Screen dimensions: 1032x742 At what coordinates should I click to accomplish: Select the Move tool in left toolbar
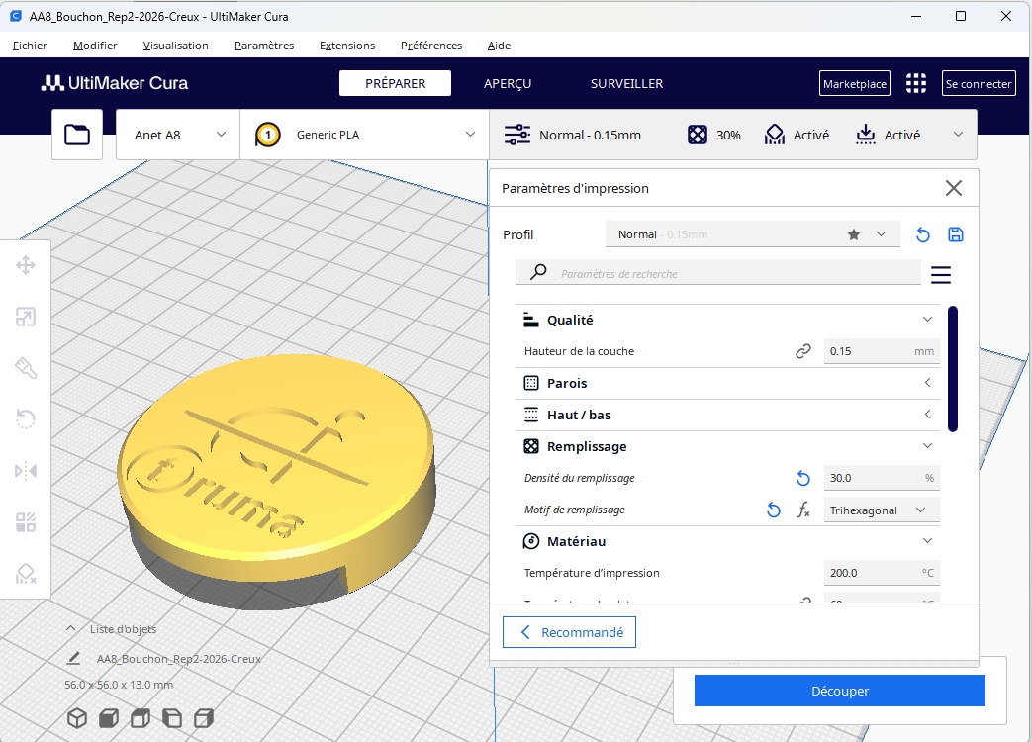tap(26, 265)
